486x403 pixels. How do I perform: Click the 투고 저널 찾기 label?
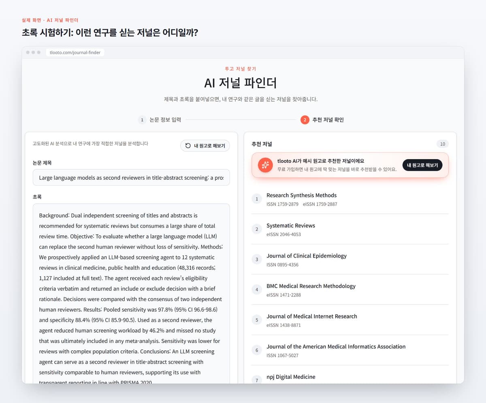(241, 69)
